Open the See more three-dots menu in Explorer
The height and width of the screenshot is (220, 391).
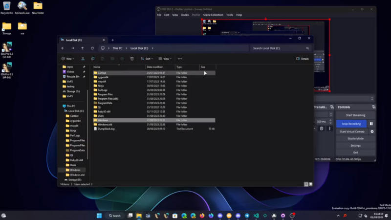[x=180, y=59]
